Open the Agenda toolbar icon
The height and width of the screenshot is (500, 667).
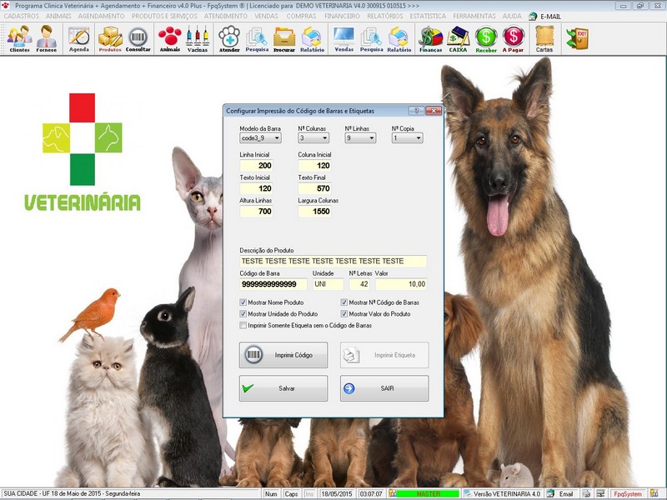pyautogui.click(x=79, y=38)
